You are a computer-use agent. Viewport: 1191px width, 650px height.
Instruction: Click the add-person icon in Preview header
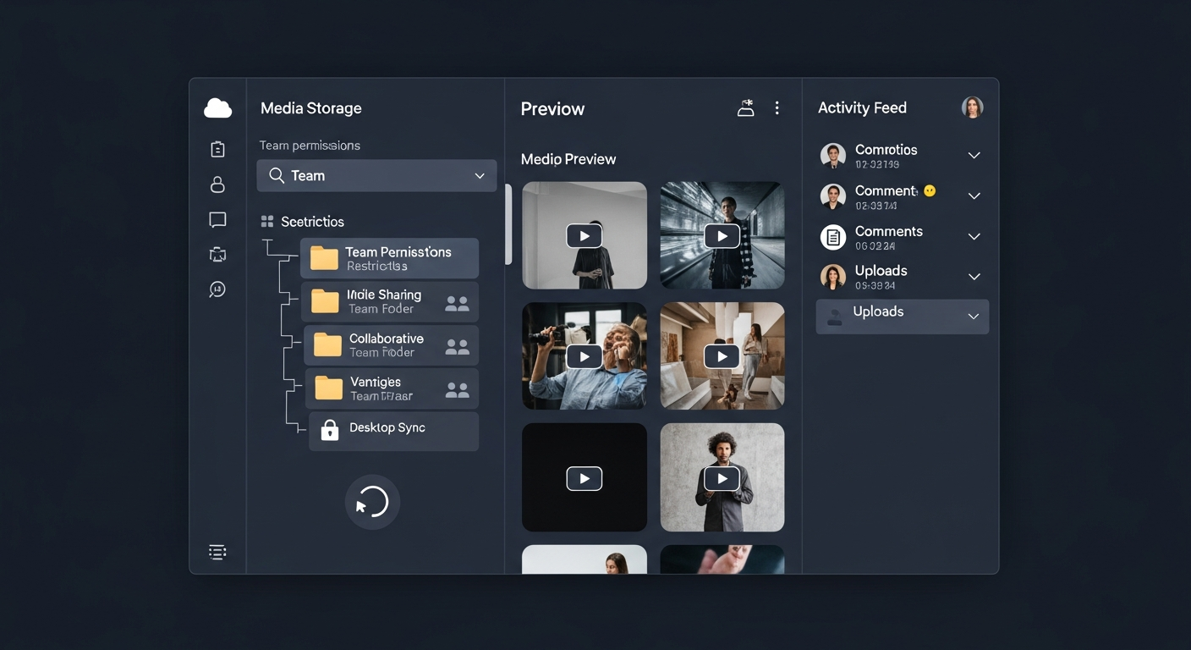click(x=745, y=108)
